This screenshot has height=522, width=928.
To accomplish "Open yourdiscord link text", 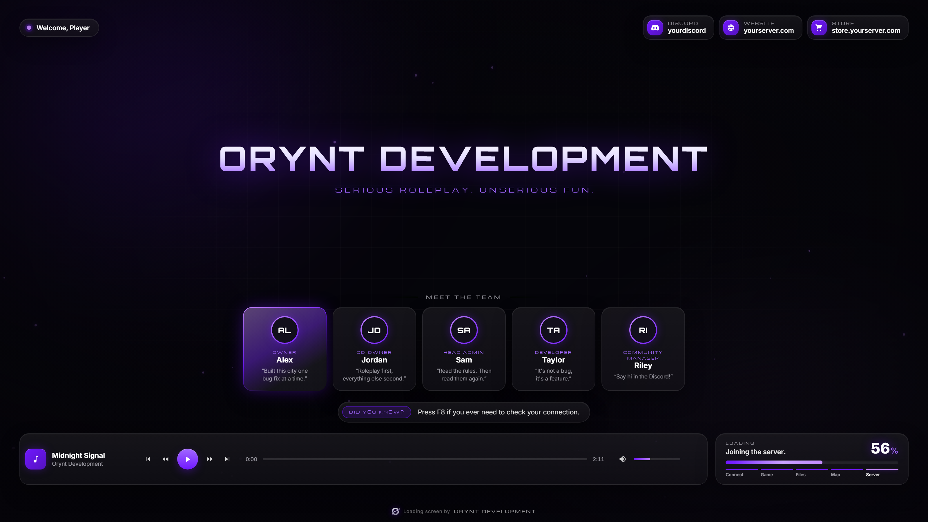I will (x=687, y=31).
